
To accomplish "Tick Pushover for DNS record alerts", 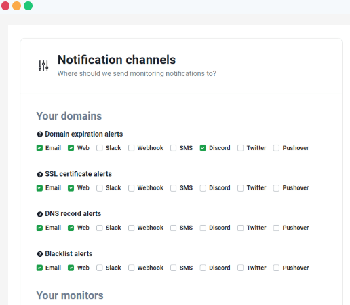I will tap(276, 228).
